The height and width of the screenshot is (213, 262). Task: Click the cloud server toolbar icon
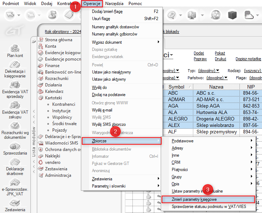249,15
